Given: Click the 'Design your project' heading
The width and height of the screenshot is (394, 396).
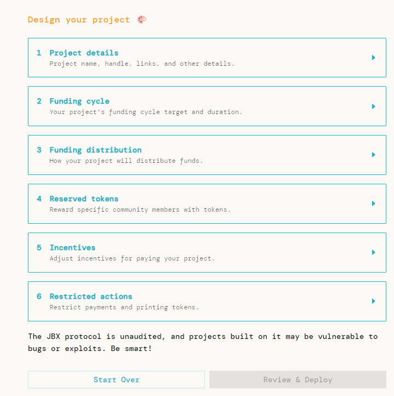Looking at the screenshot, I should pos(79,20).
